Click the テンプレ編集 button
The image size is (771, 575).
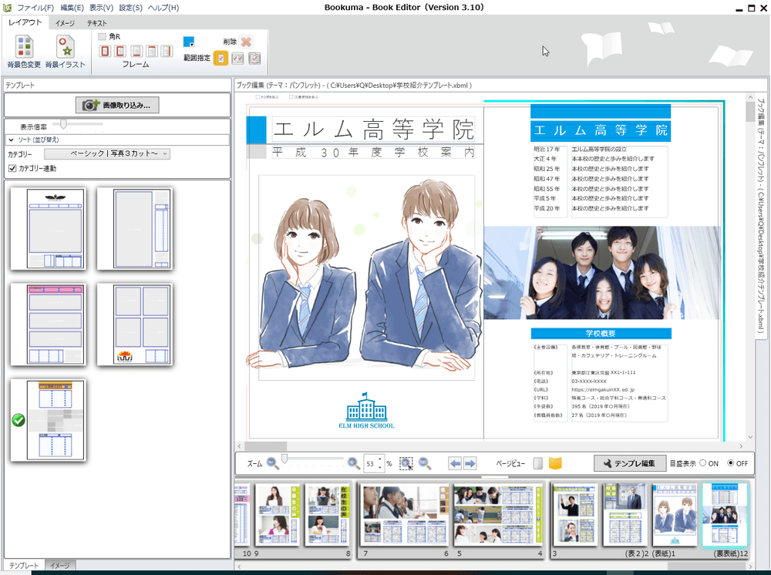(x=629, y=463)
